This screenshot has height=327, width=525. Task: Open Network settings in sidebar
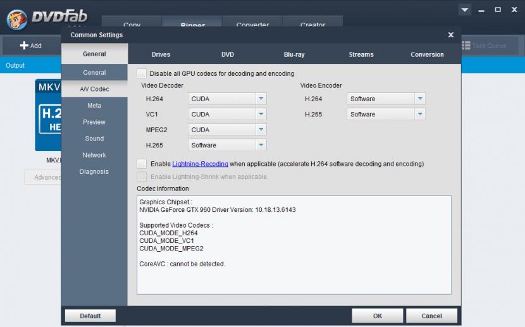[94, 155]
